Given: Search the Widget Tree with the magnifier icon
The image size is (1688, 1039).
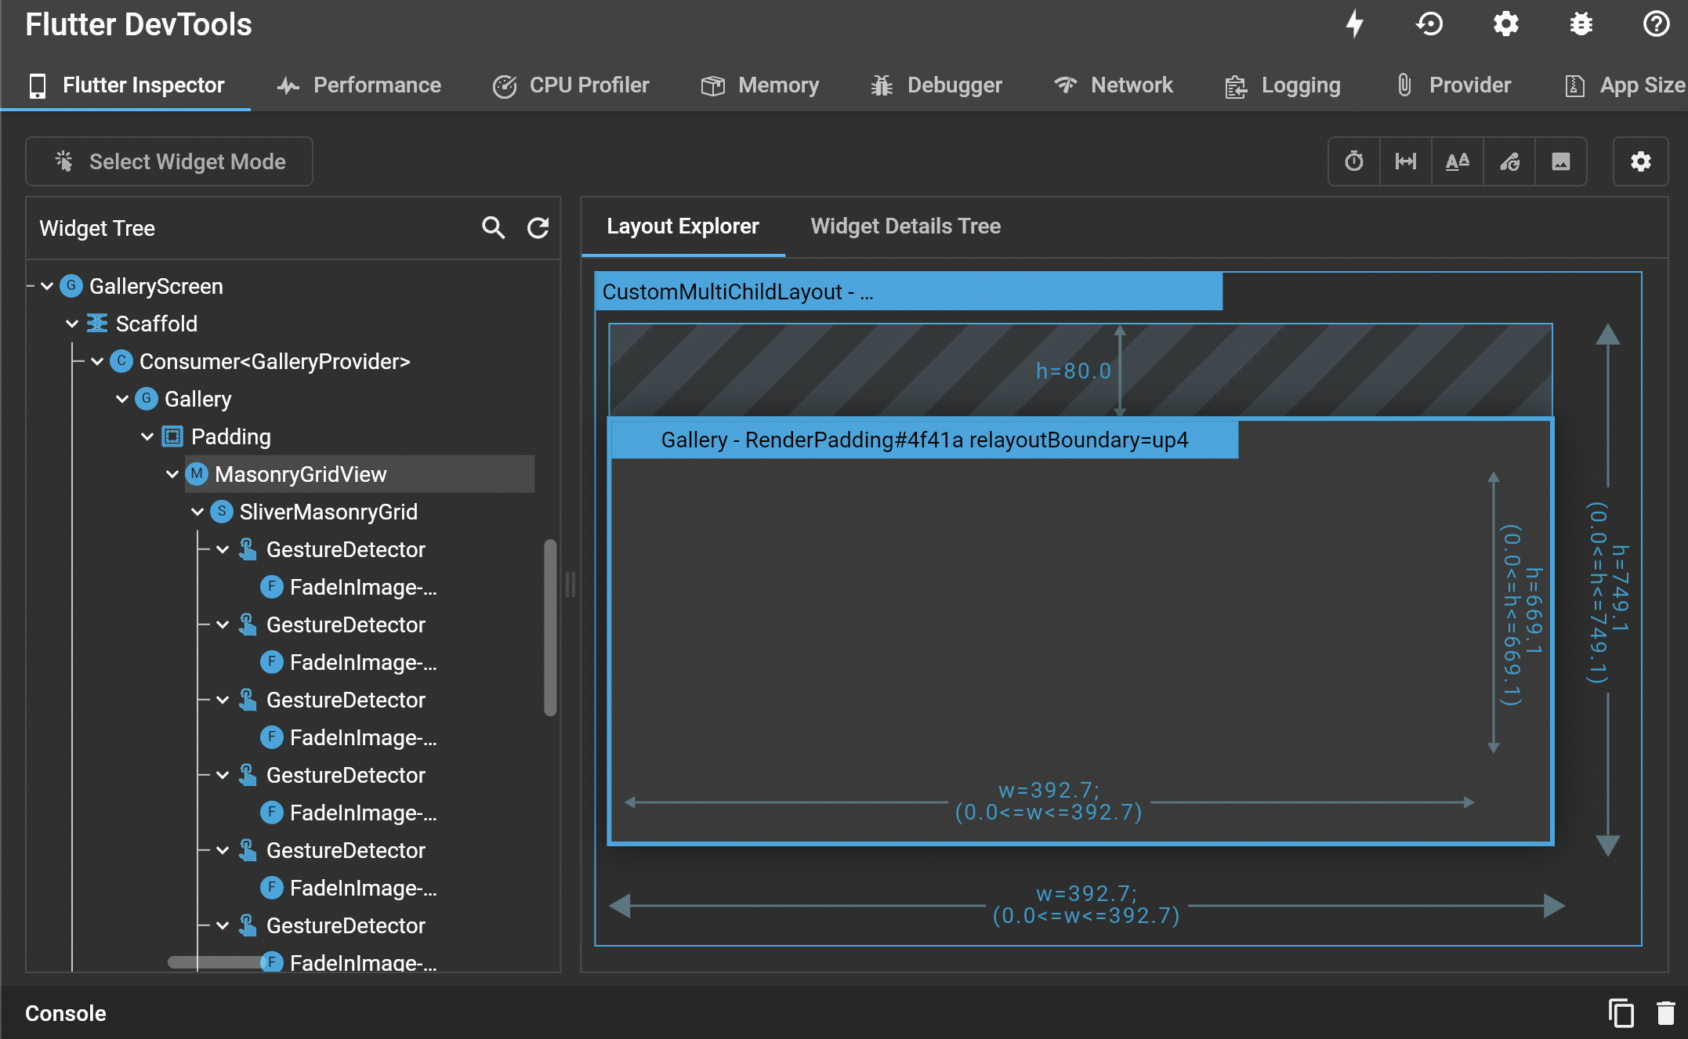Looking at the screenshot, I should point(493,228).
